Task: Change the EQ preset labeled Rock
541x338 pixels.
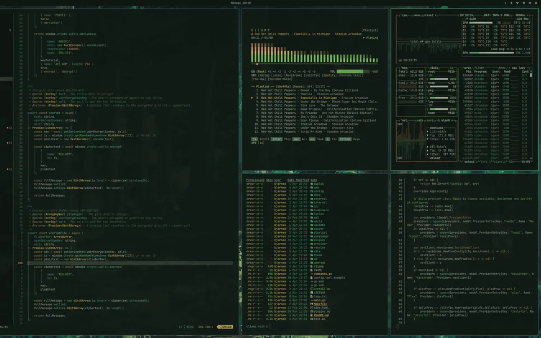Action: [x=261, y=72]
